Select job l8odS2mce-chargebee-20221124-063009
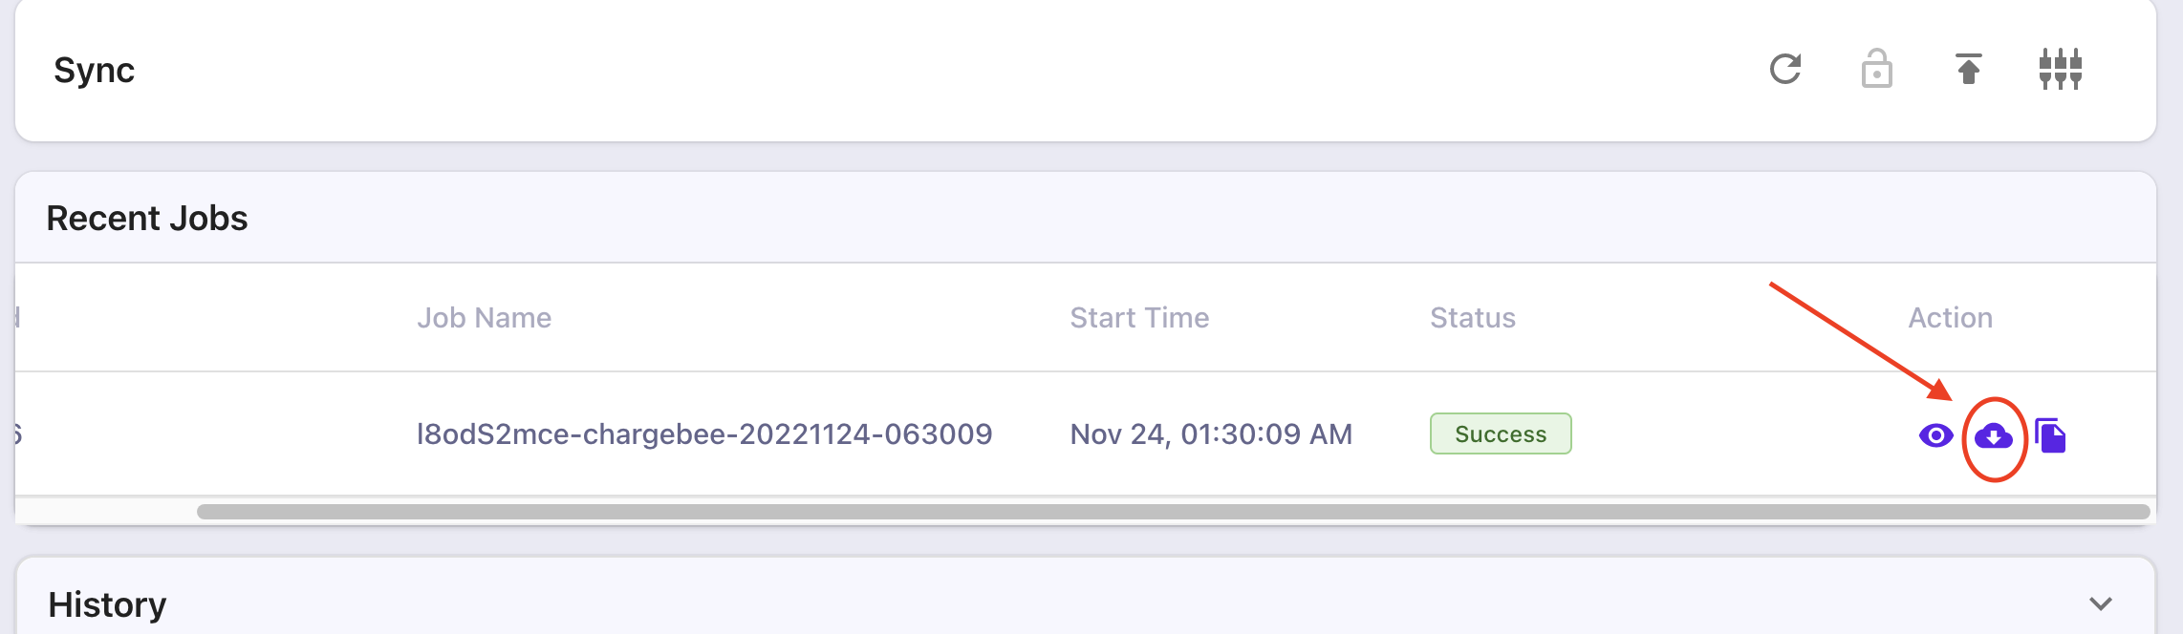This screenshot has width=2183, height=634. pos(704,434)
